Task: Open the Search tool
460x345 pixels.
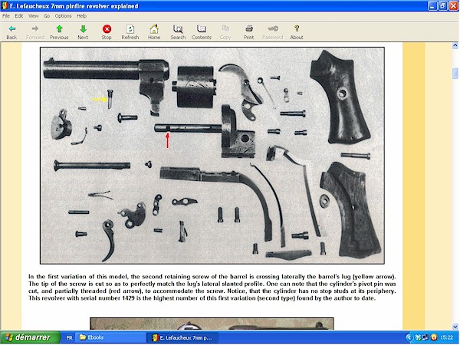Action: (178, 32)
